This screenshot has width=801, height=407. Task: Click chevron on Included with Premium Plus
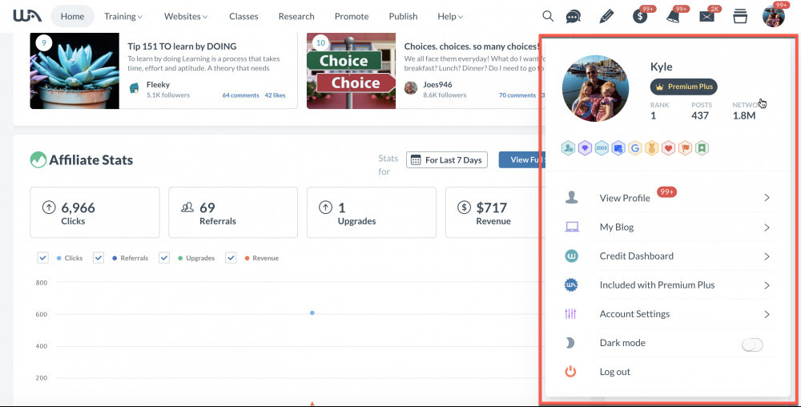(767, 285)
